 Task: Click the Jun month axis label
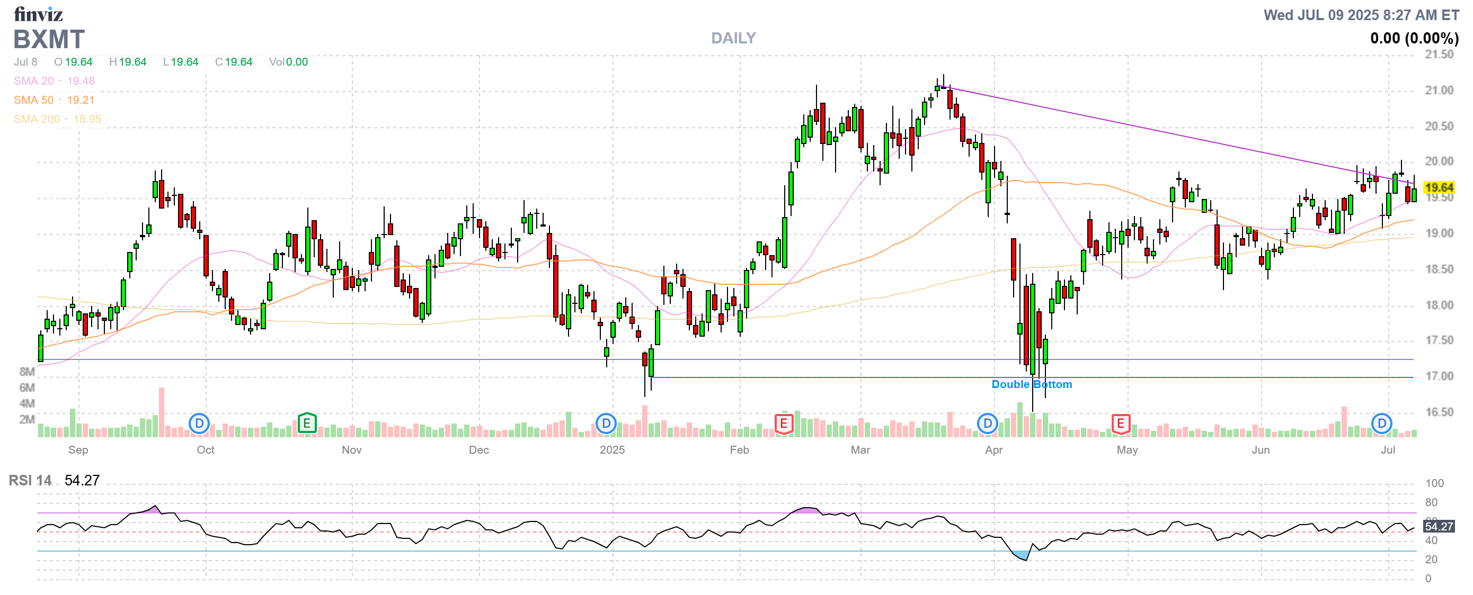[x=1261, y=450]
